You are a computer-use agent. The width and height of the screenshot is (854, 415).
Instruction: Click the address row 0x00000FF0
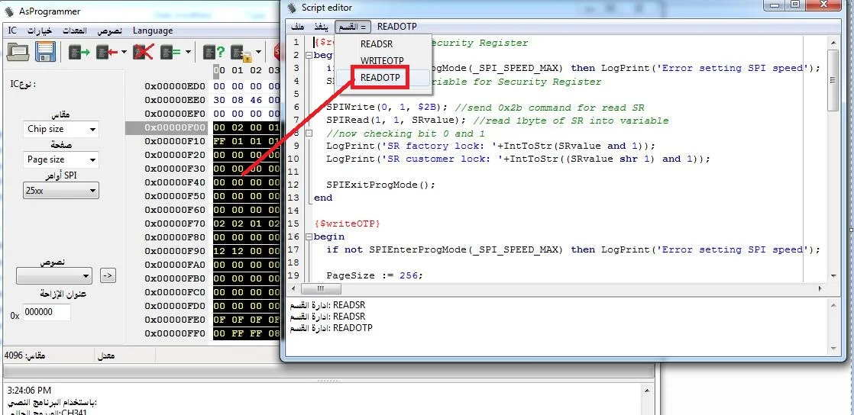[x=176, y=333]
